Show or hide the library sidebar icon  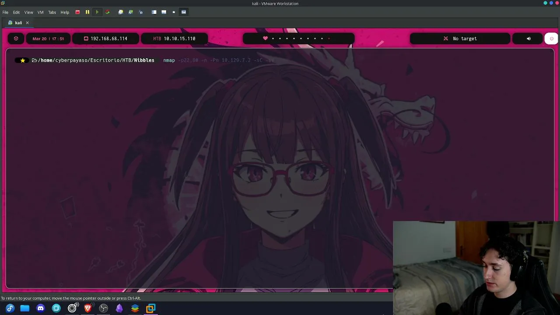154,12
